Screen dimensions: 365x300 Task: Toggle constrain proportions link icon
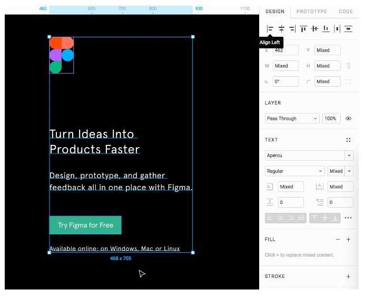349,66
